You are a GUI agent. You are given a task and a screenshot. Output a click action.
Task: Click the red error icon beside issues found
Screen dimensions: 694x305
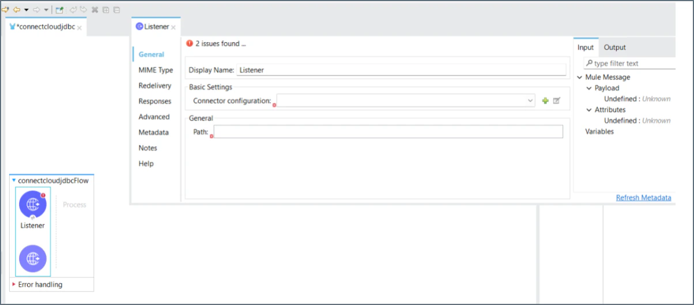pos(190,43)
